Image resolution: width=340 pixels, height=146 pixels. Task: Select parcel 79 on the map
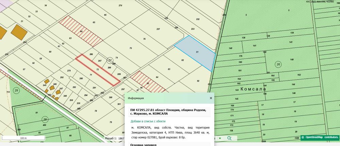coord(111,122)
